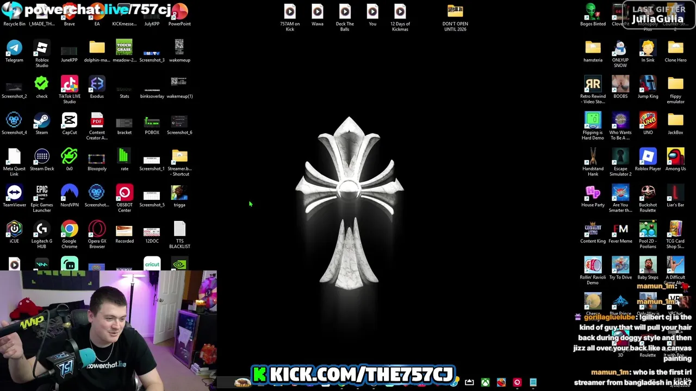The image size is (696, 391).
Task: Launch Jump King game shortcut
Action: [648, 87]
